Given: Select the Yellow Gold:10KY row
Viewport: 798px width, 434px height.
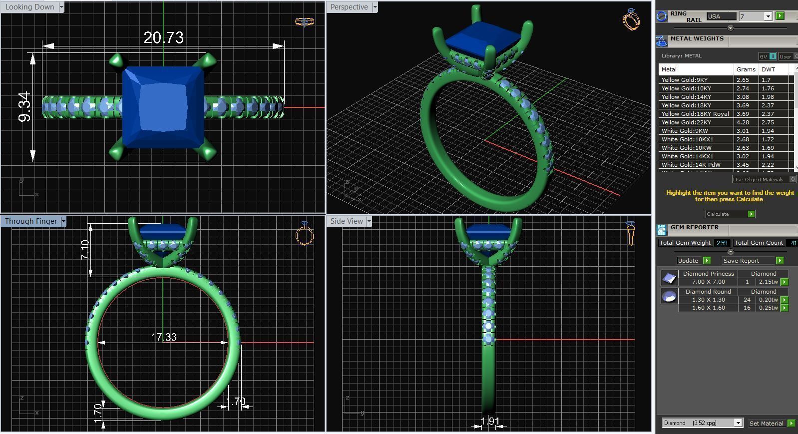Looking at the screenshot, I should 726,88.
